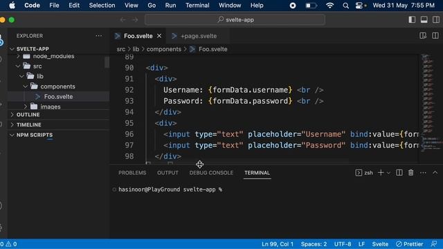
Task: Open the Selection menu
Action: [102, 6]
